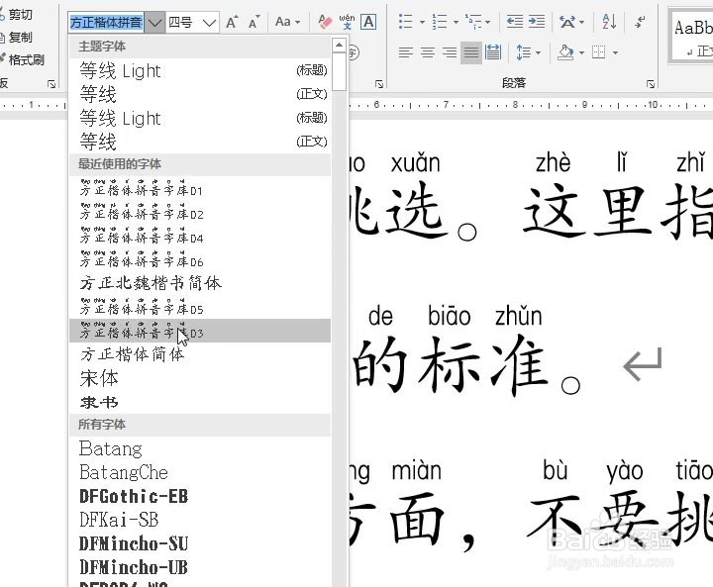Choose font 方正楷体拼音字库D6
The width and height of the screenshot is (713, 587).
pos(200,259)
